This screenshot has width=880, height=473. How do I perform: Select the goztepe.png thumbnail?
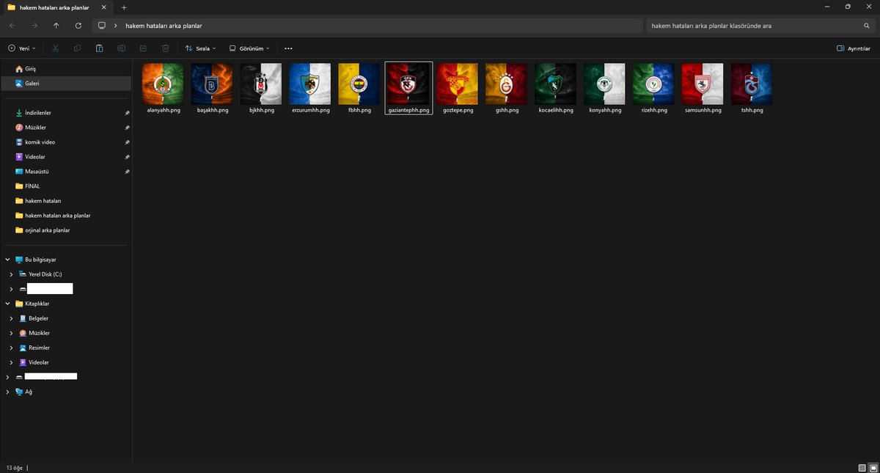tap(458, 84)
